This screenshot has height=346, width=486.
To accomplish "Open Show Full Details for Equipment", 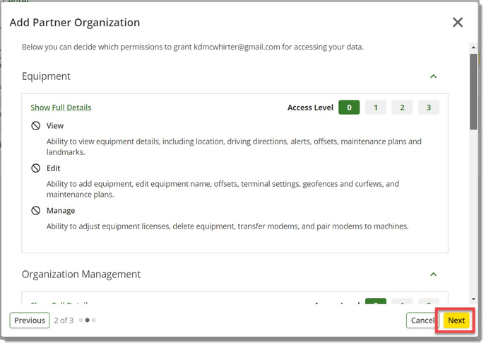I will [61, 108].
